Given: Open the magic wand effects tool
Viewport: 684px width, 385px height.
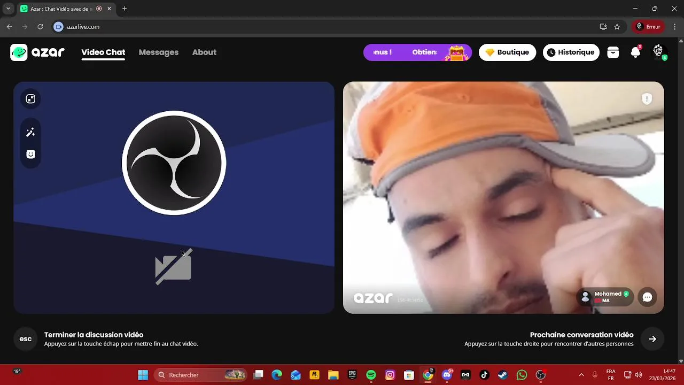Looking at the screenshot, I should click(30, 133).
